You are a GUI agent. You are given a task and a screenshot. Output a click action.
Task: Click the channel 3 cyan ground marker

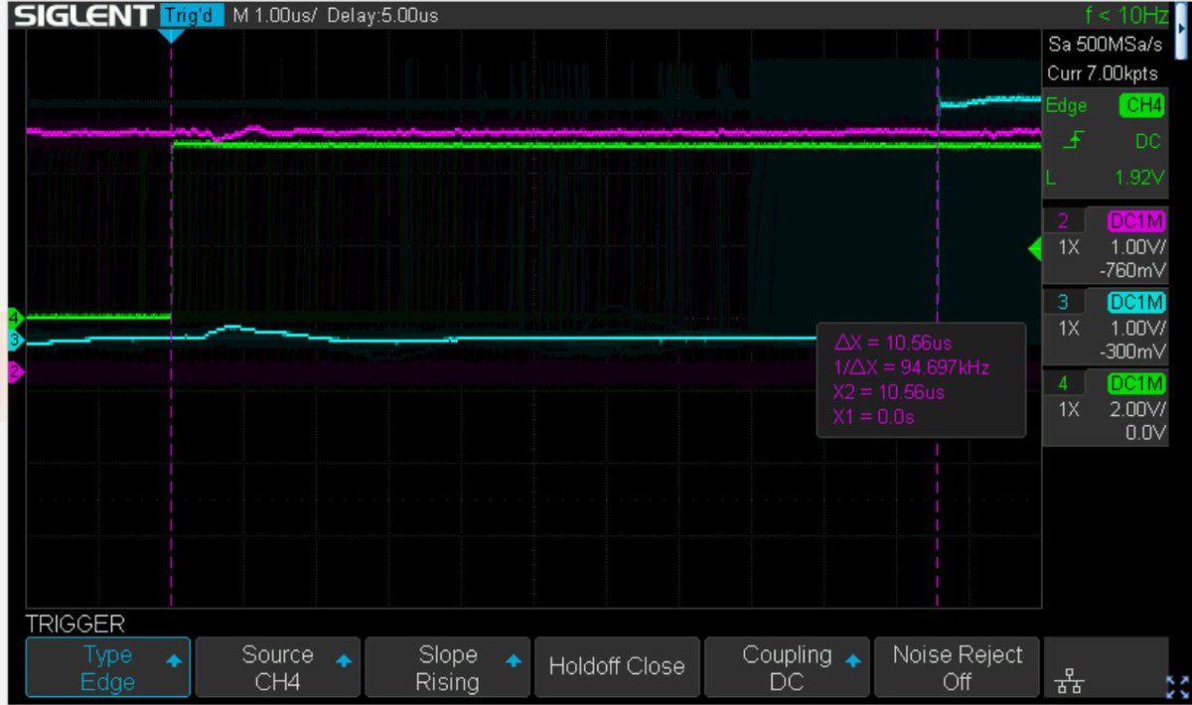pyautogui.click(x=15, y=341)
